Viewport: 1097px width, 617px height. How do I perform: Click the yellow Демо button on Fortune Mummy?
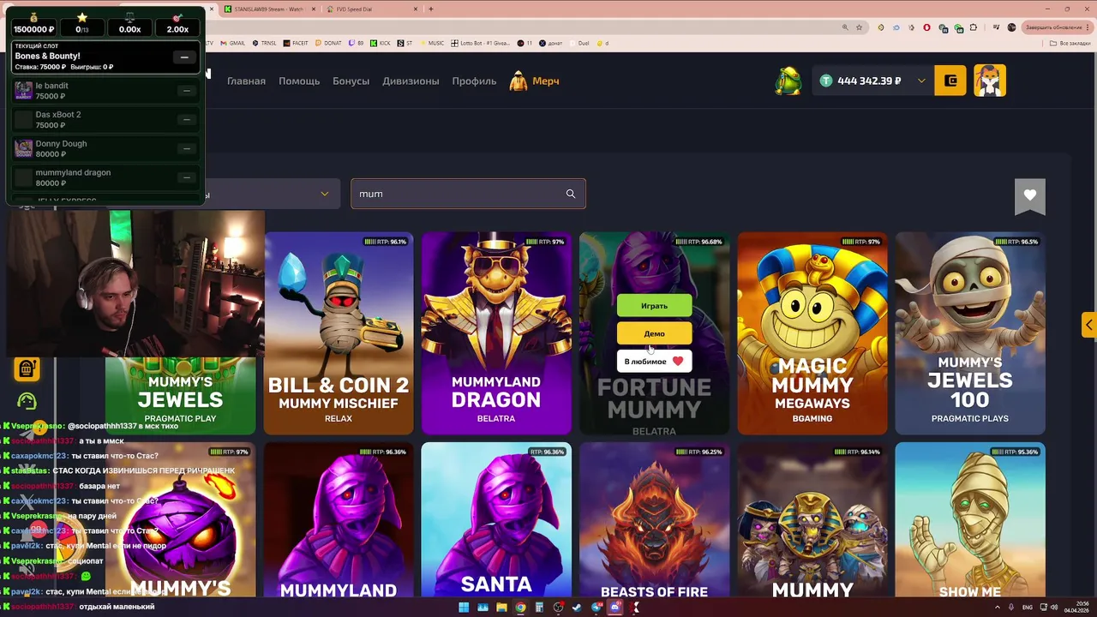654,333
